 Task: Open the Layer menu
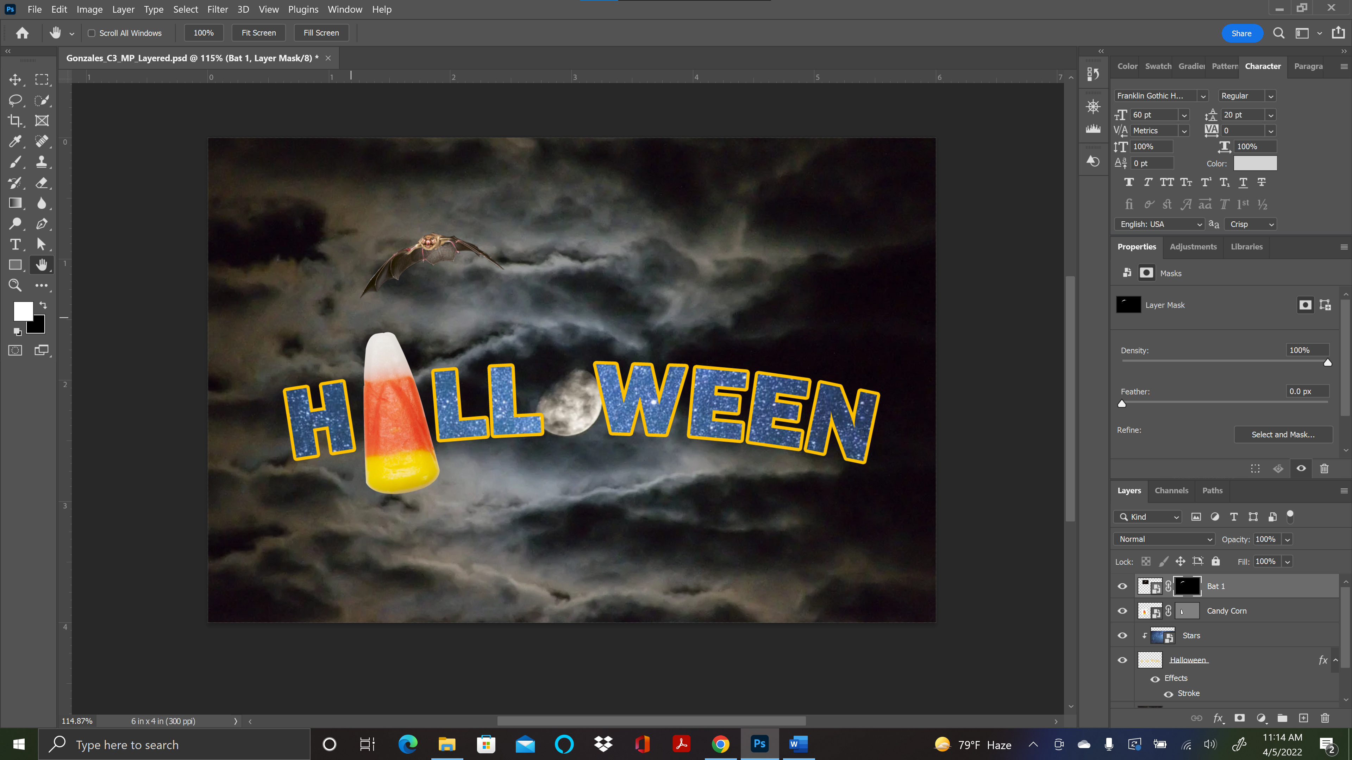pyautogui.click(x=123, y=9)
